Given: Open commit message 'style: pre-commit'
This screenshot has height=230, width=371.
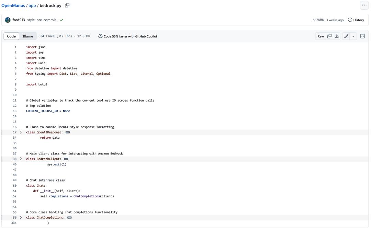Looking at the screenshot, I should (42, 20).
